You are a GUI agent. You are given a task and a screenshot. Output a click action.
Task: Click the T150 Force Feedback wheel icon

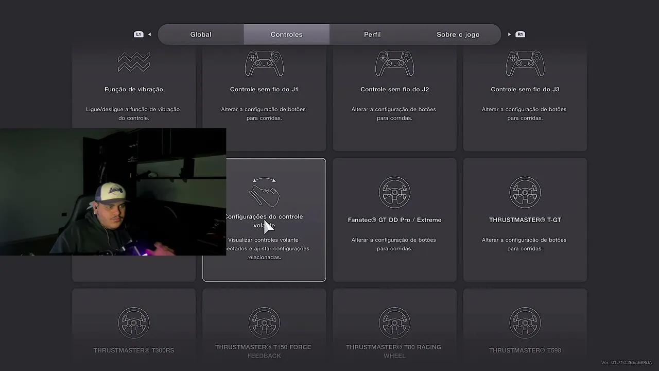264,323
